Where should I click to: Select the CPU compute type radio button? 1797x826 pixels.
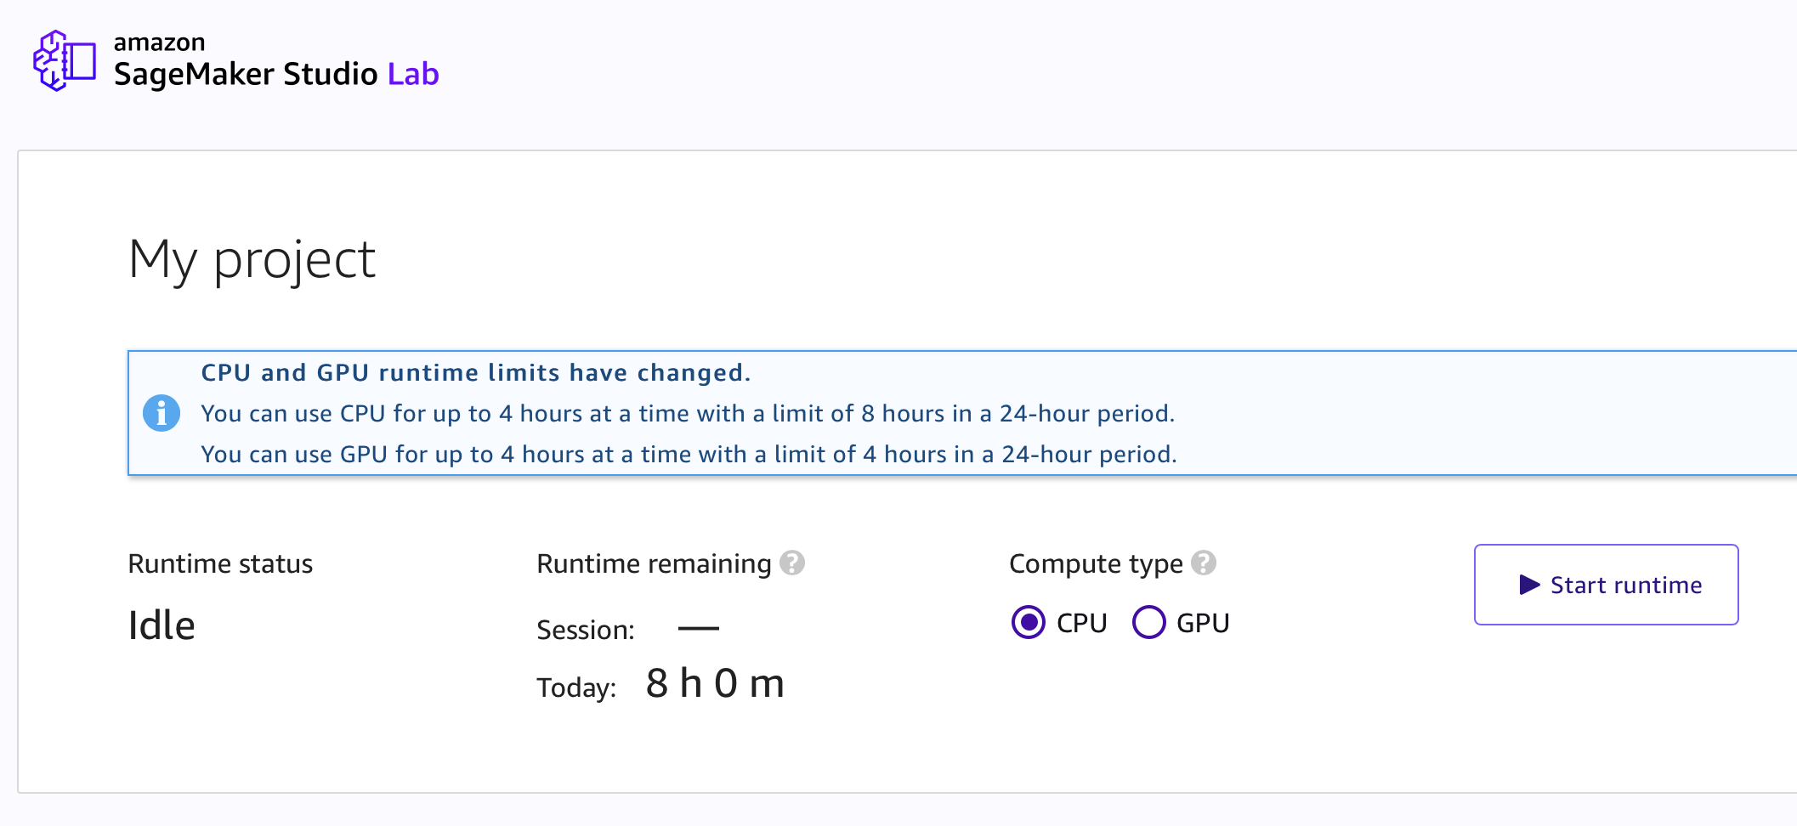pyautogui.click(x=1029, y=623)
